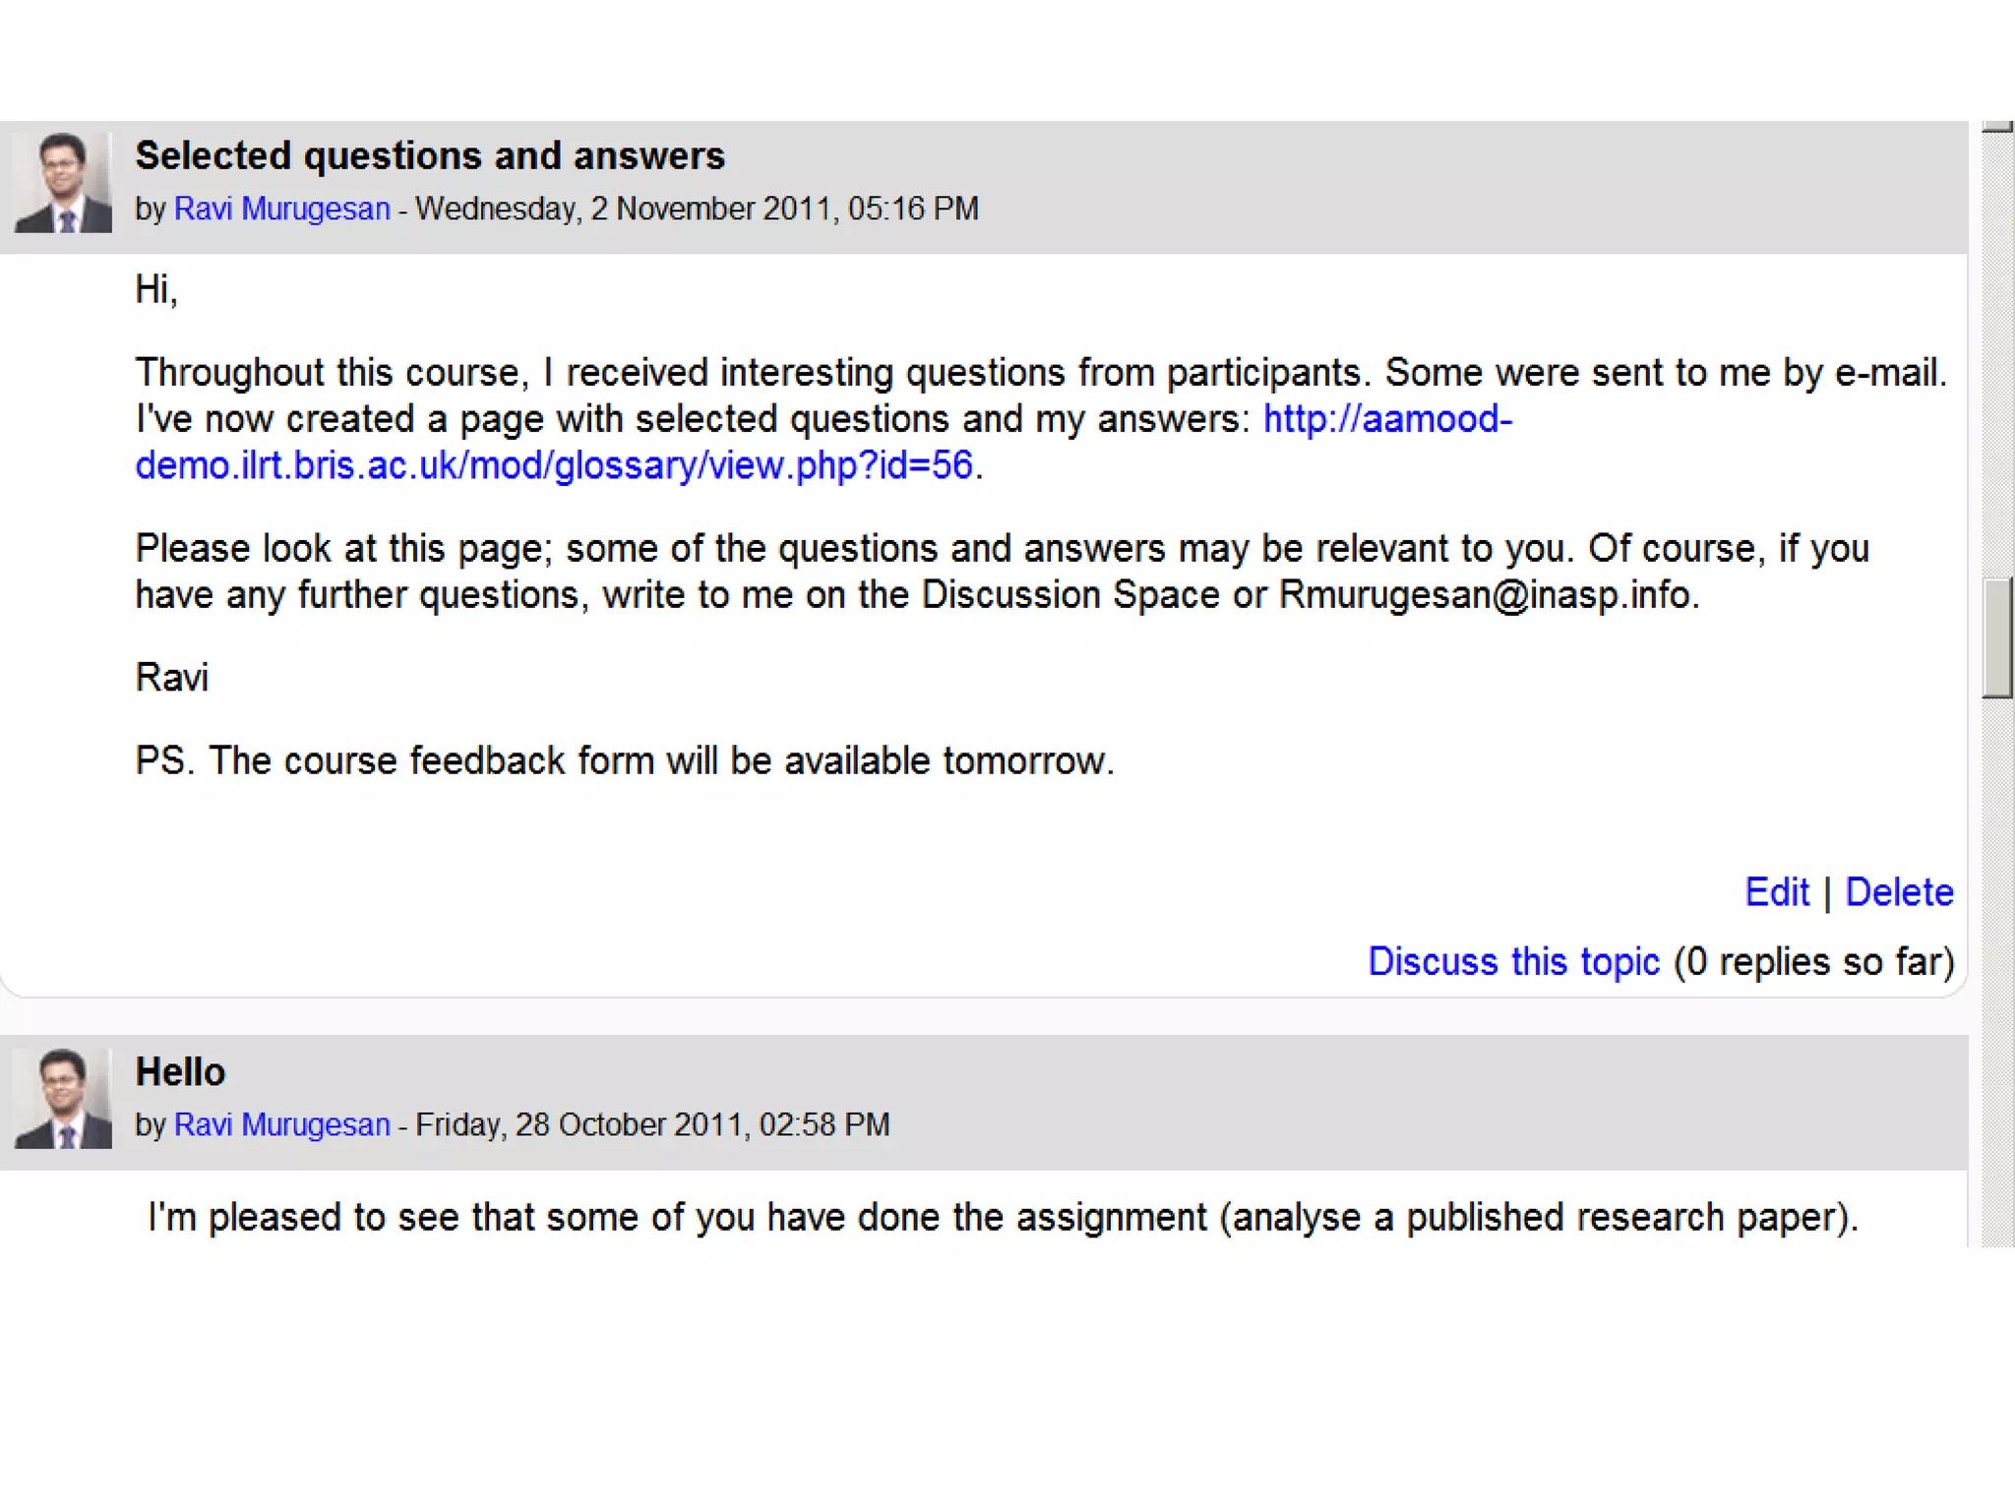Click the PS course feedback form sentence
2015x1511 pixels.
click(x=624, y=761)
